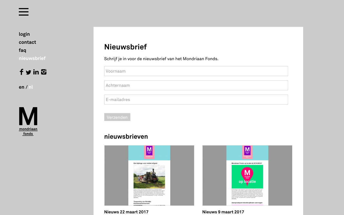Focus the Achternaam input field
Screen dimensions: 344x215
pos(196,85)
